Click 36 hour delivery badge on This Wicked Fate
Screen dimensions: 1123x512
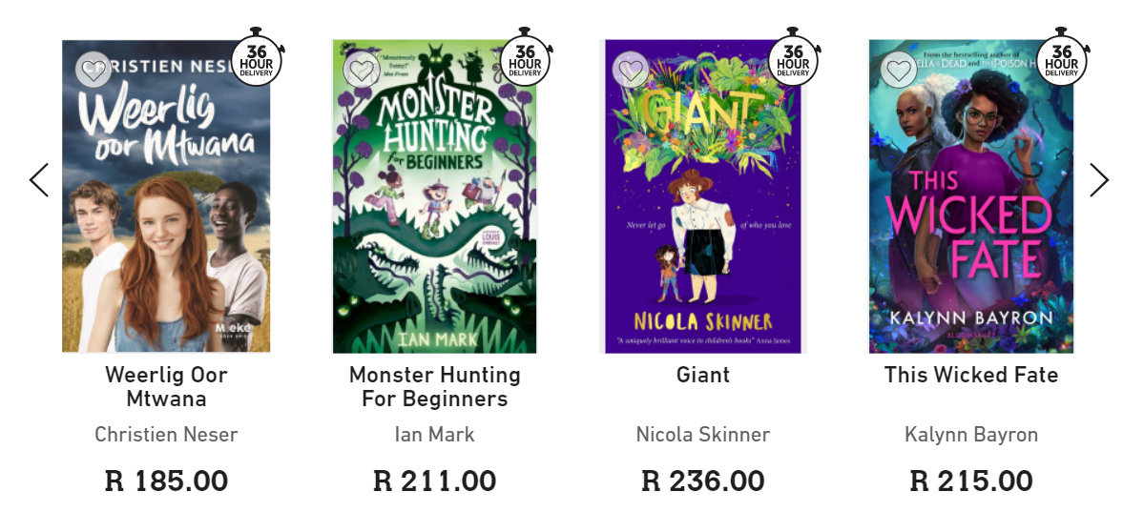click(1062, 59)
